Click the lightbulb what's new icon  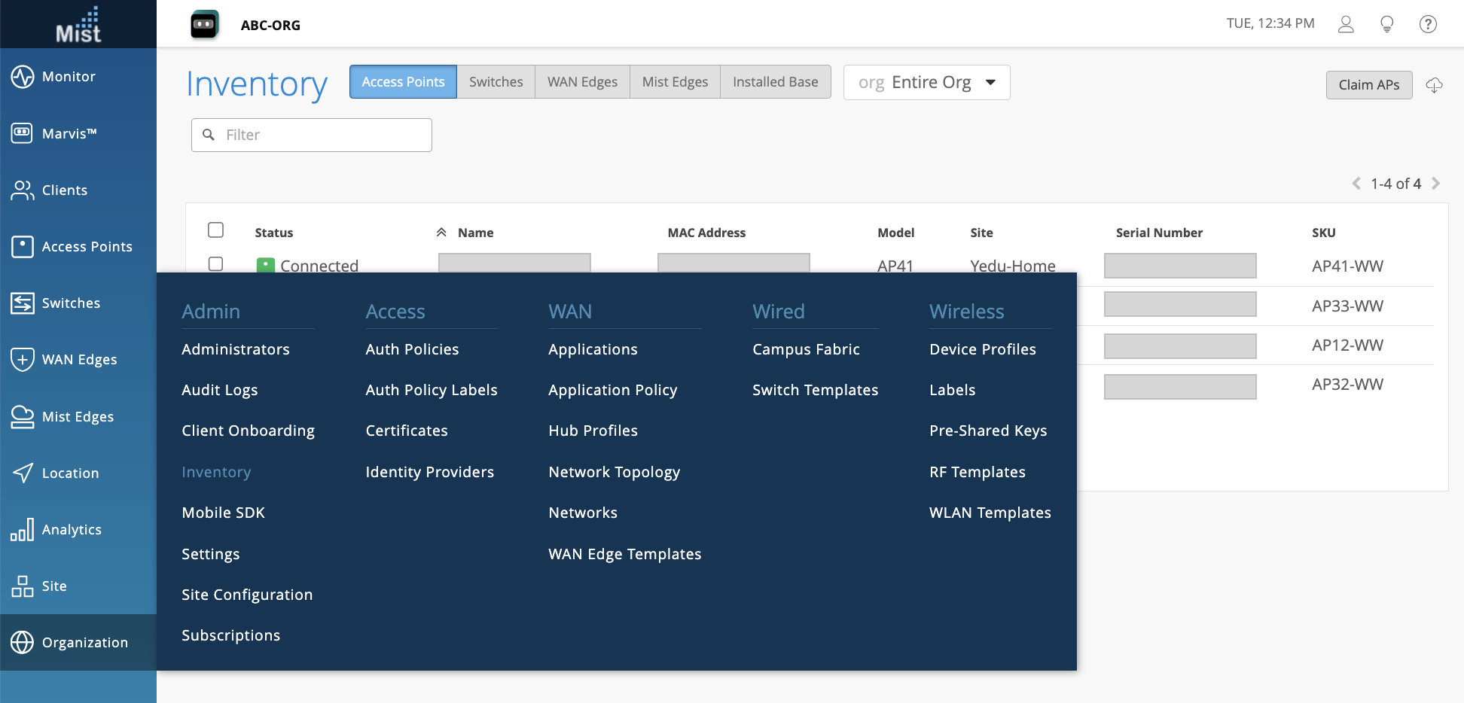click(x=1386, y=24)
